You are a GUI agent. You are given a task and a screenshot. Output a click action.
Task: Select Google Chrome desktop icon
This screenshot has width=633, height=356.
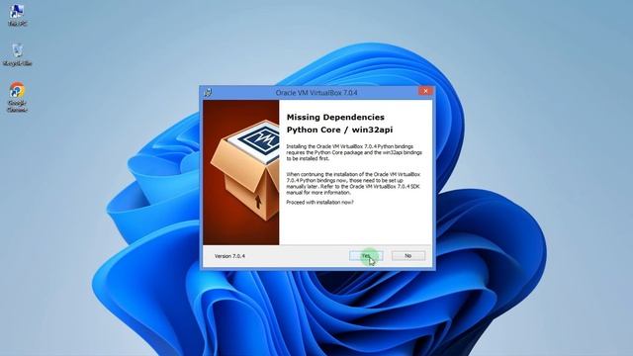pyautogui.click(x=17, y=97)
